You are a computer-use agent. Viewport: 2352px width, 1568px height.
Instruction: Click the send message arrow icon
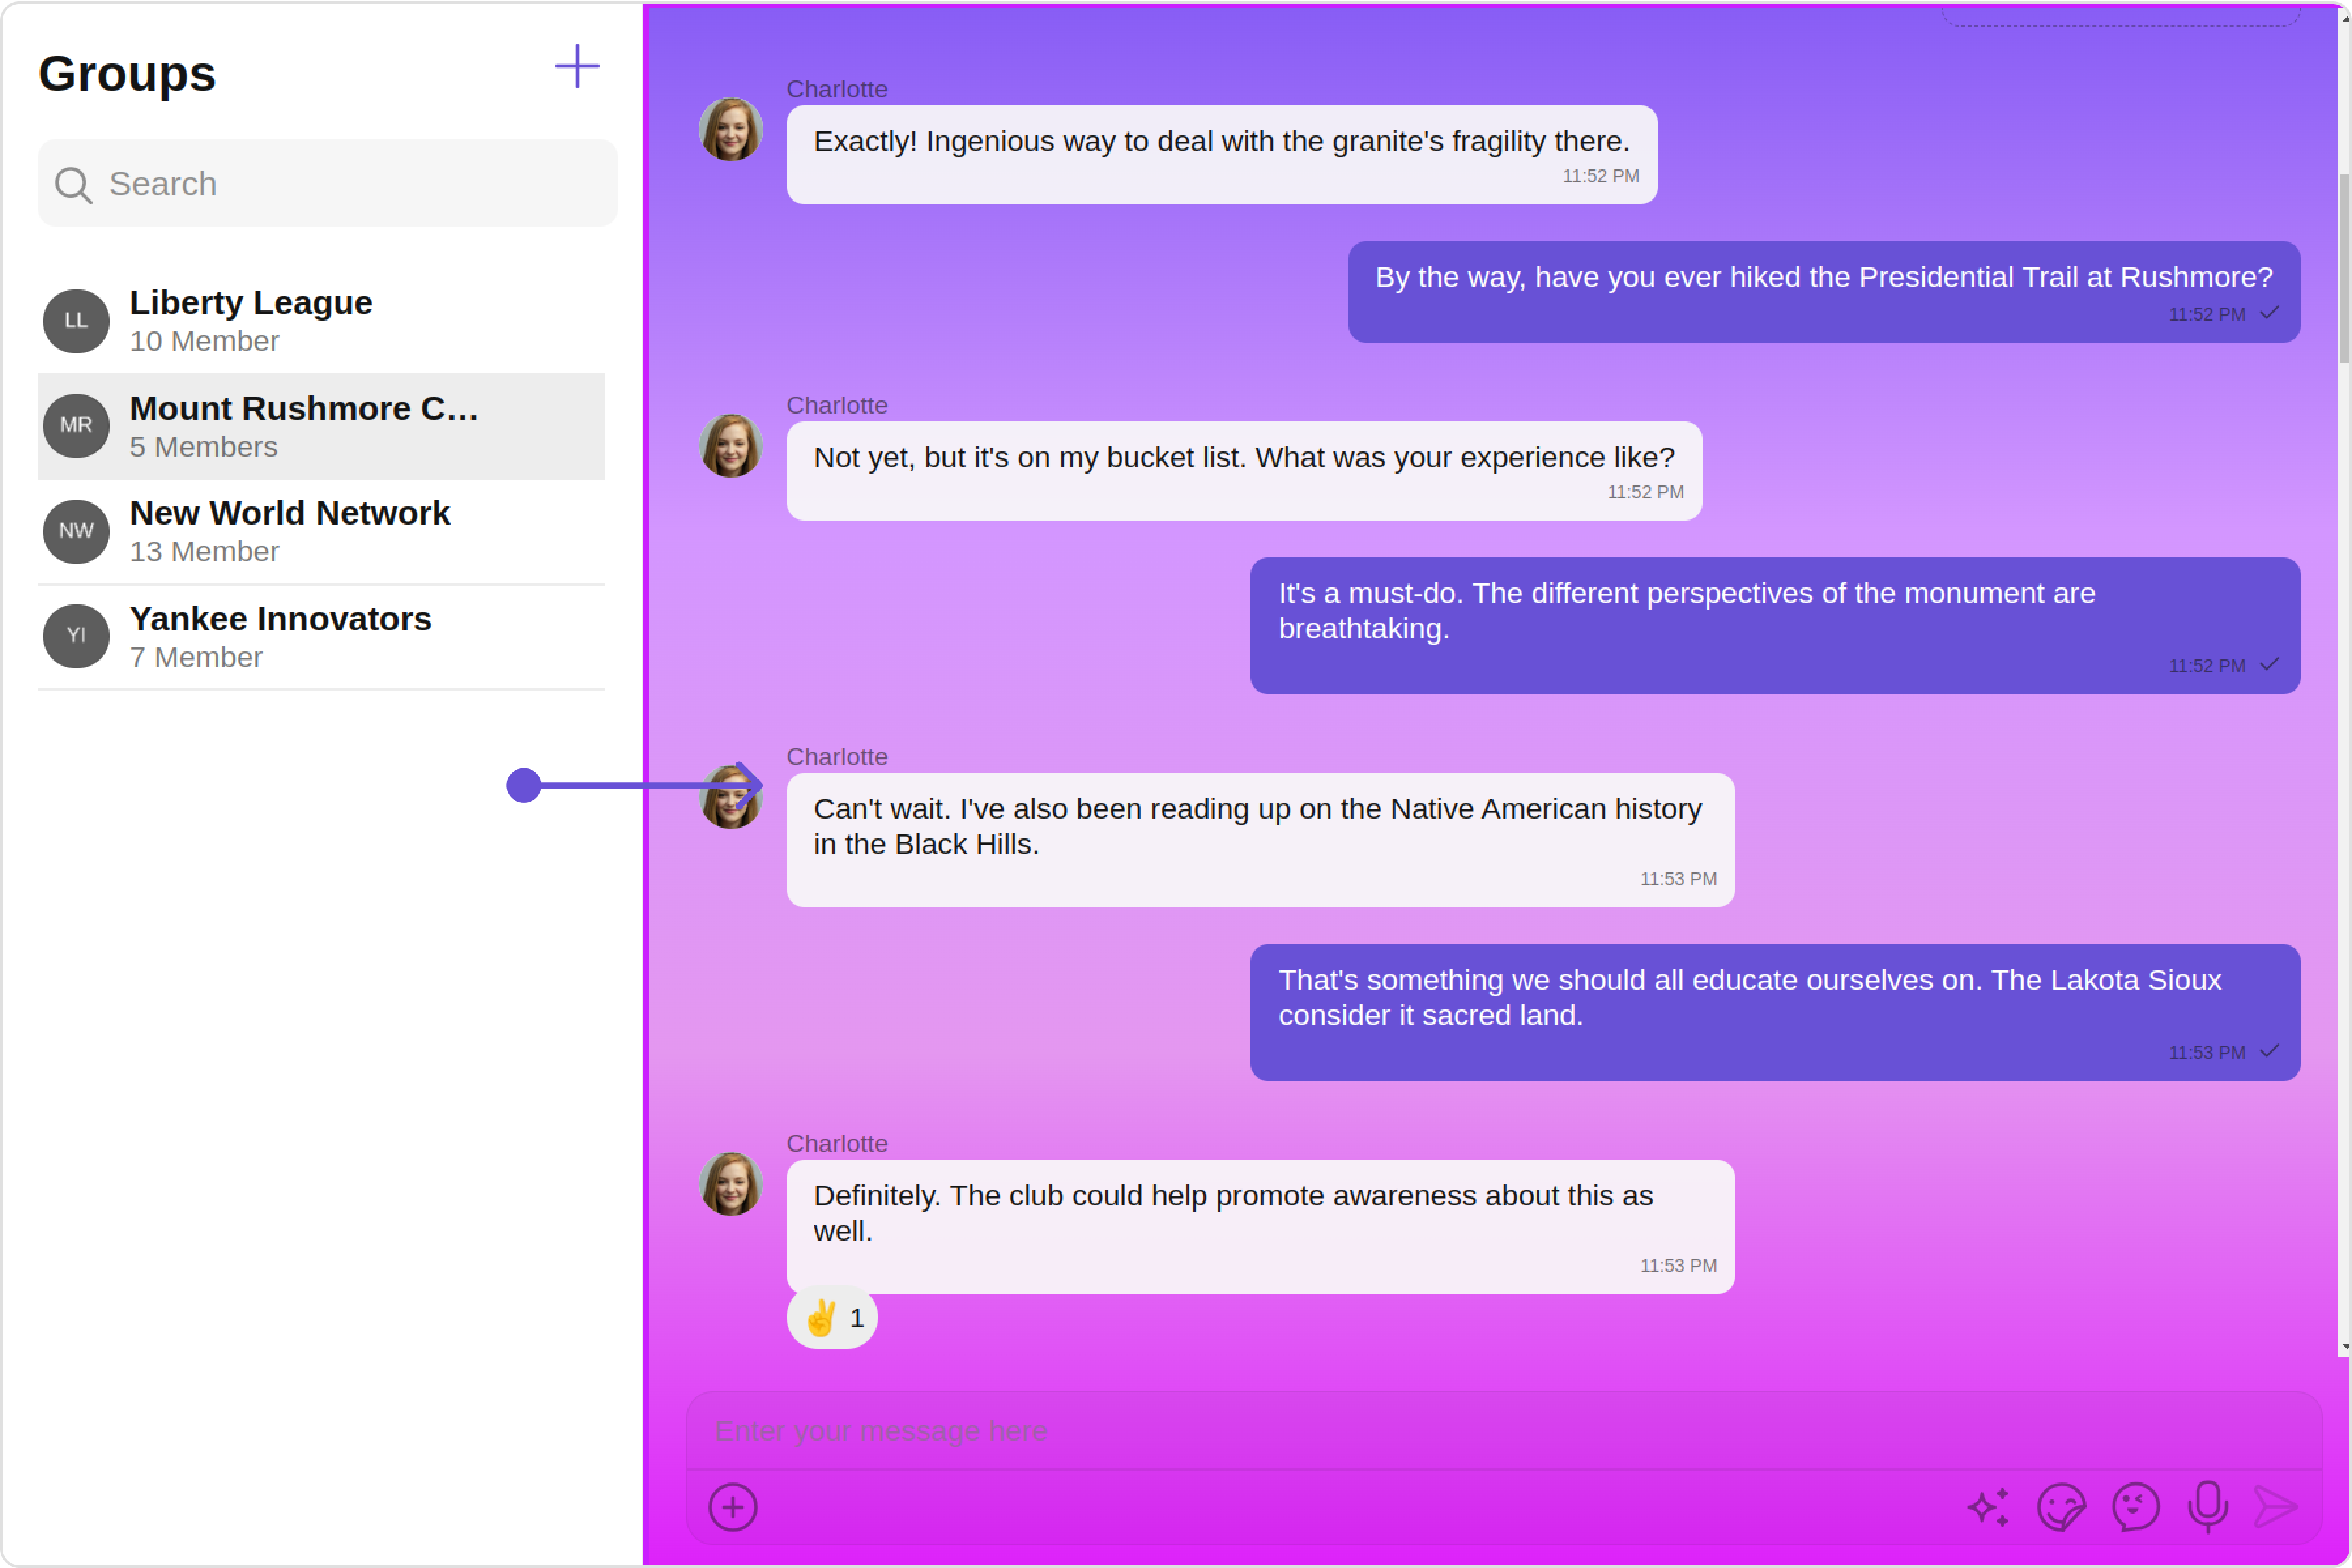[x=2276, y=1507]
